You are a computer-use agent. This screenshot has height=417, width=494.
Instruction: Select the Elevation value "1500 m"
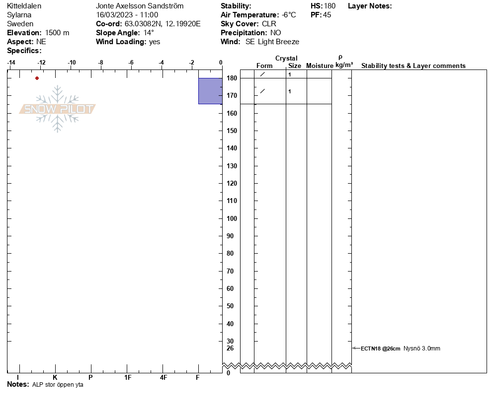57,33
